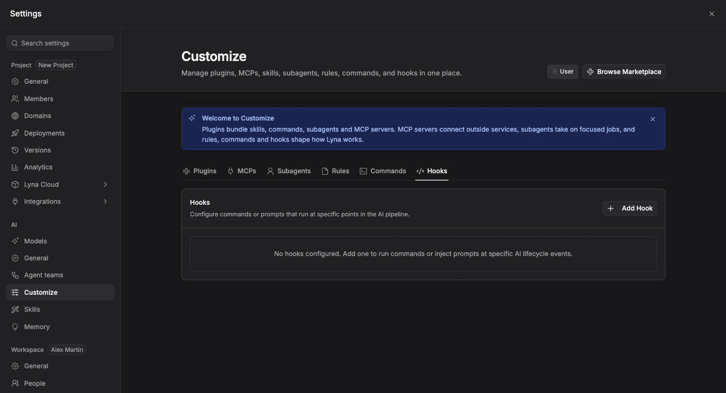Click the Members people icon
This screenshot has width=726, height=393.
click(15, 99)
